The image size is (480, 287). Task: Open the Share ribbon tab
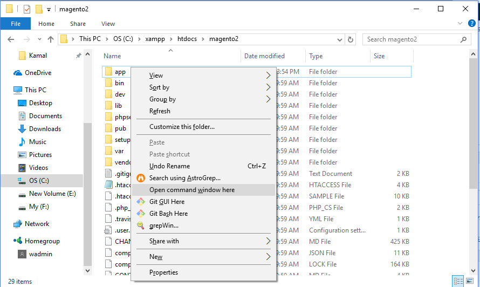click(78, 24)
